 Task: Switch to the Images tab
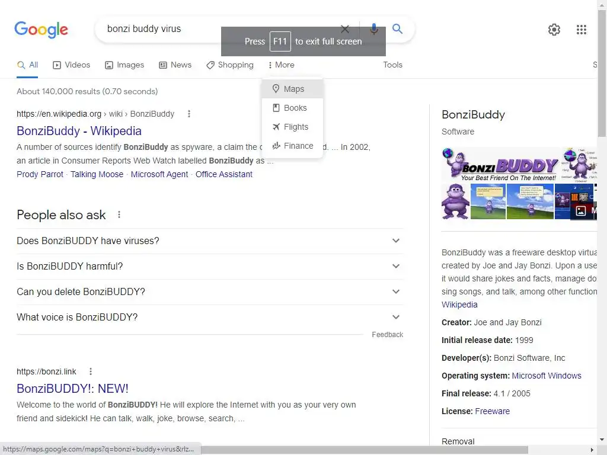coord(124,65)
